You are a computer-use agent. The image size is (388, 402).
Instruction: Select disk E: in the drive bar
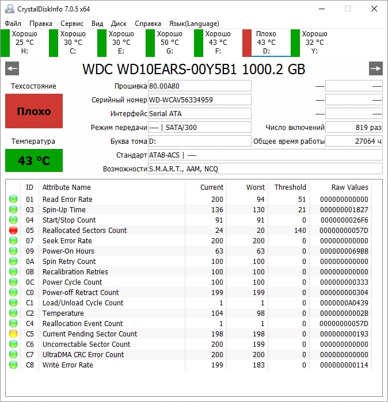tap(116, 43)
